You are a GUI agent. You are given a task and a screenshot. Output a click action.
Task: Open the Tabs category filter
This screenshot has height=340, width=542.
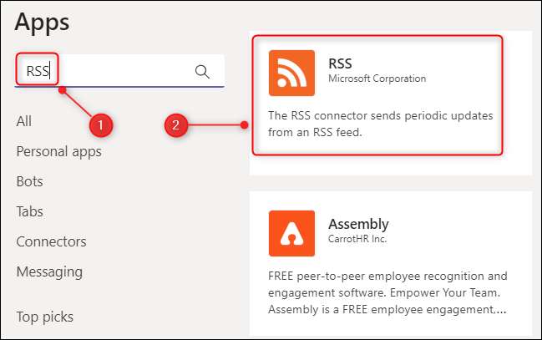[29, 211]
